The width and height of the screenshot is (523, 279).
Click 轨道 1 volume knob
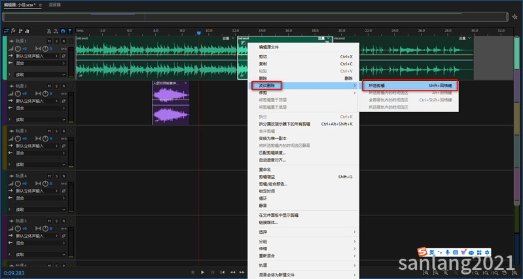click(x=18, y=48)
